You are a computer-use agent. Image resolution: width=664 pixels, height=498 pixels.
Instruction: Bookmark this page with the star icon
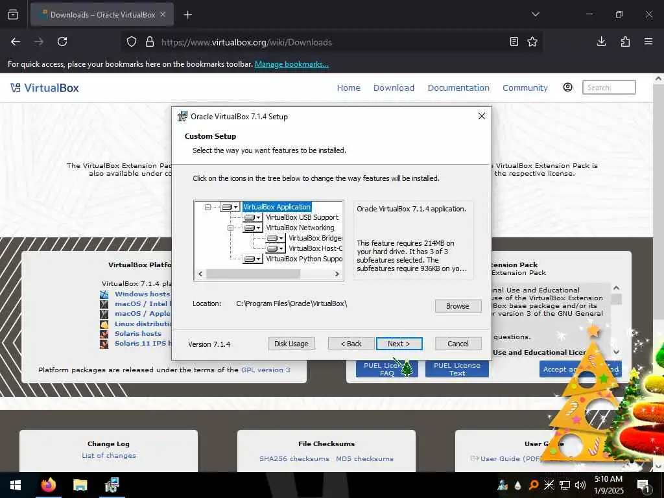(x=532, y=41)
